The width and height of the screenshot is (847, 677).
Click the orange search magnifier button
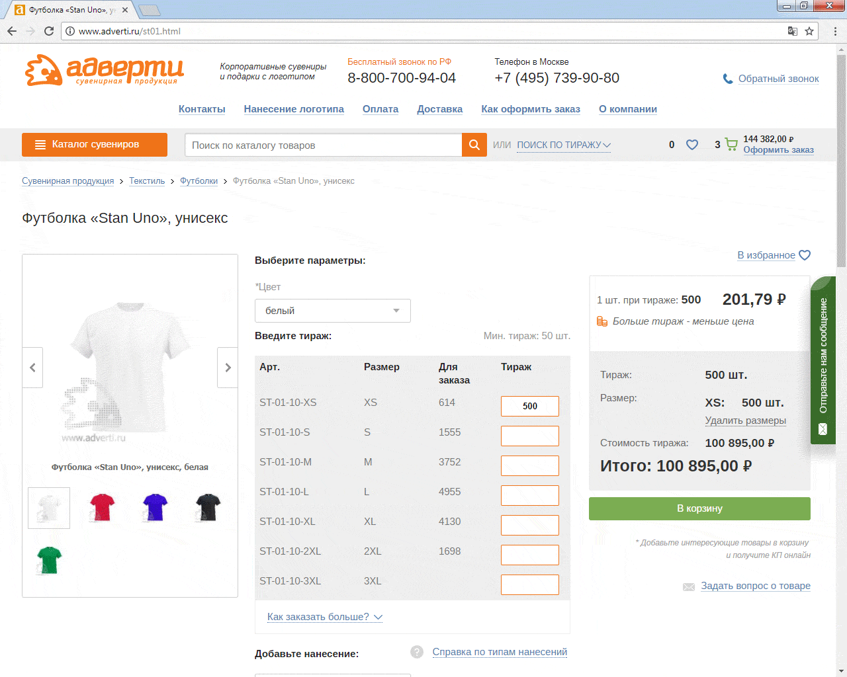point(474,145)
